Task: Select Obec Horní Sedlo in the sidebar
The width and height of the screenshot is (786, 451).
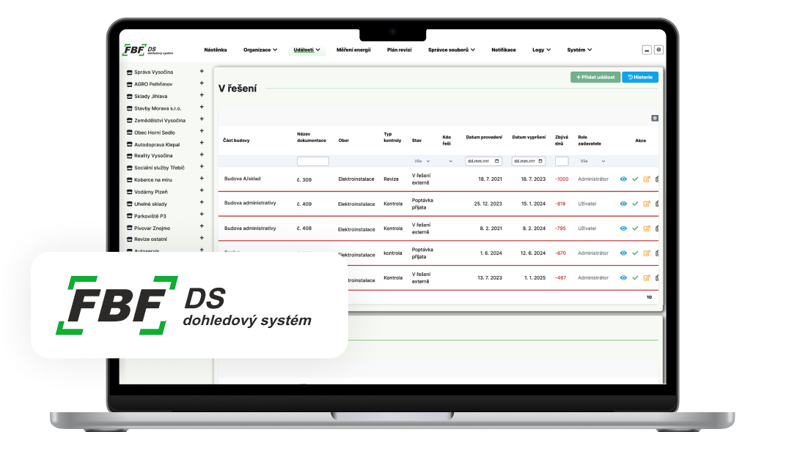Action: point(155,133)
